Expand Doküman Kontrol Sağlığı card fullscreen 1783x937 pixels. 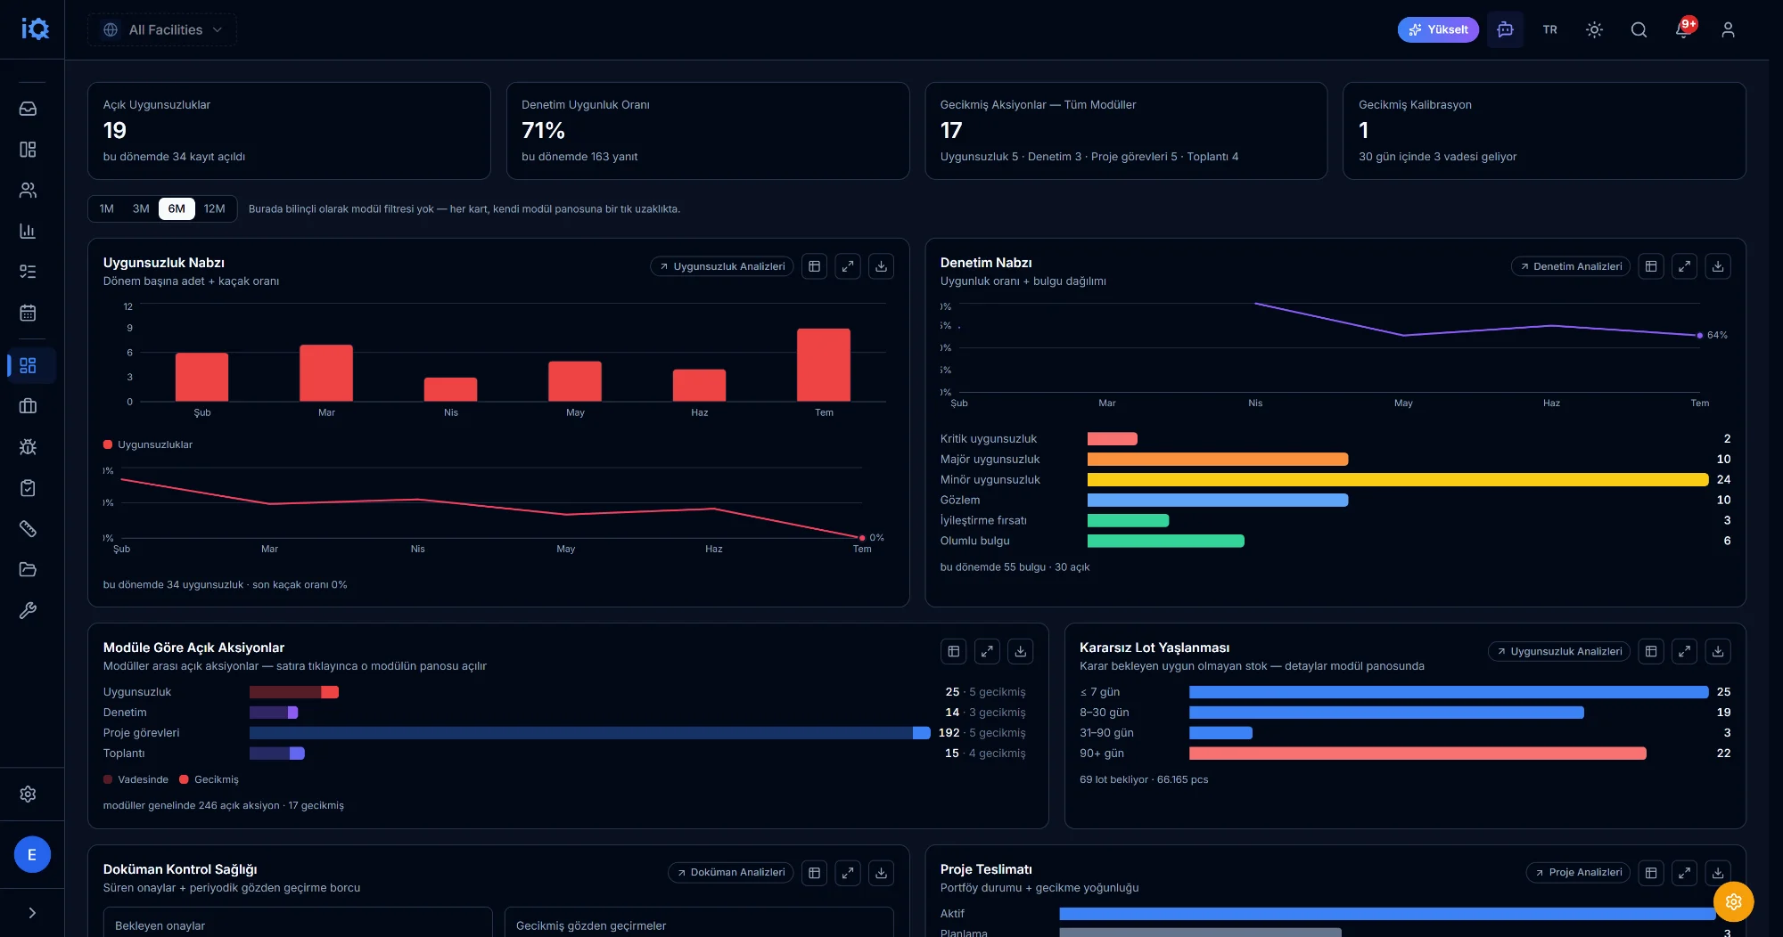(x=848, y=873)
